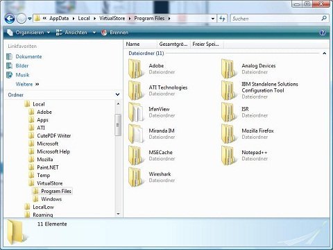Viewport: 333px width, 250px height.
Task: Click the Forward navigation arrow button
Action: pos(22,19)
